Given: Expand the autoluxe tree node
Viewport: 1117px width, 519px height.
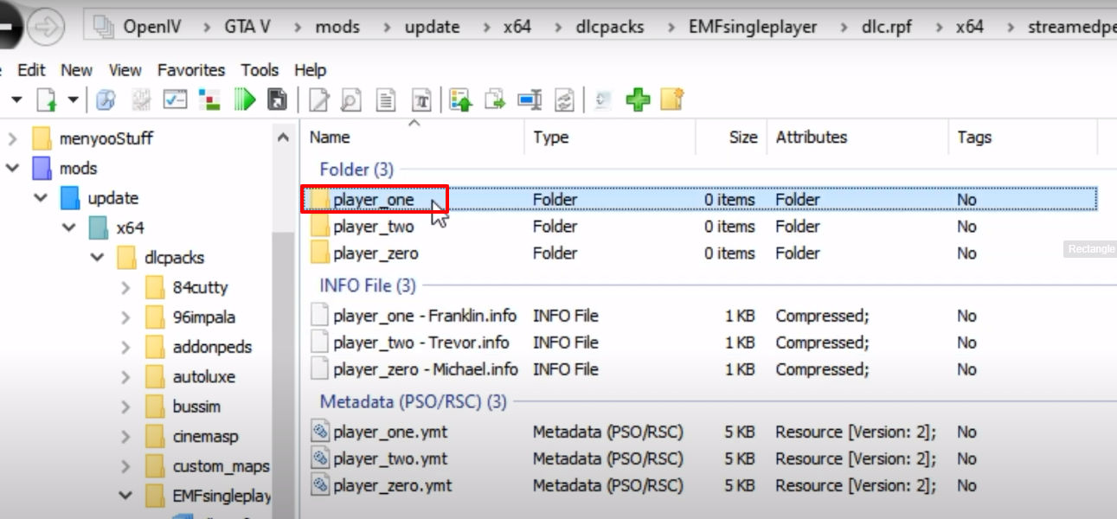Looking at the screenshot, I should coord(126,377).
